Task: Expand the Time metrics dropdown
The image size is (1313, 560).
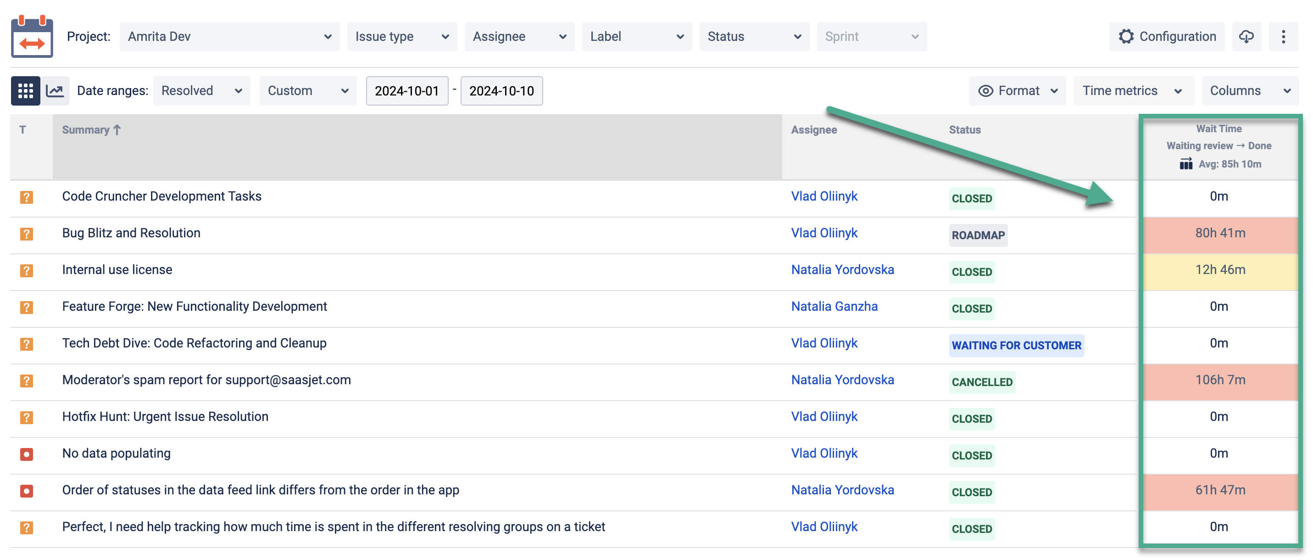Action: click(x=1133, y=91)
